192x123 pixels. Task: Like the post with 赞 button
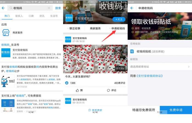click(79, 90)
